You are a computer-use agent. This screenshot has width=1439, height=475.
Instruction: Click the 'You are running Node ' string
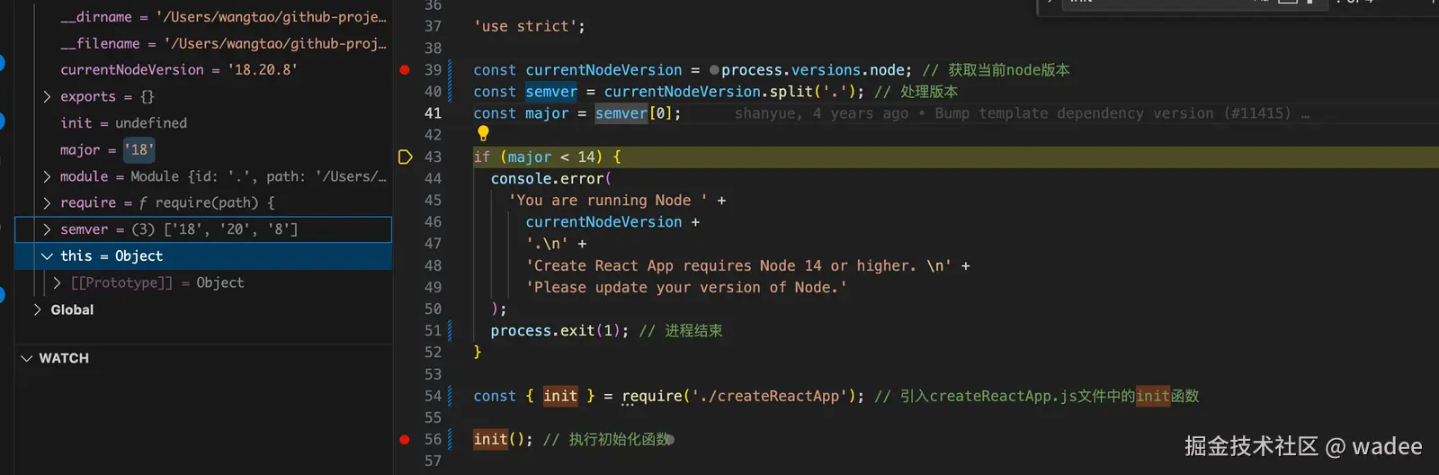click(608, 201)
